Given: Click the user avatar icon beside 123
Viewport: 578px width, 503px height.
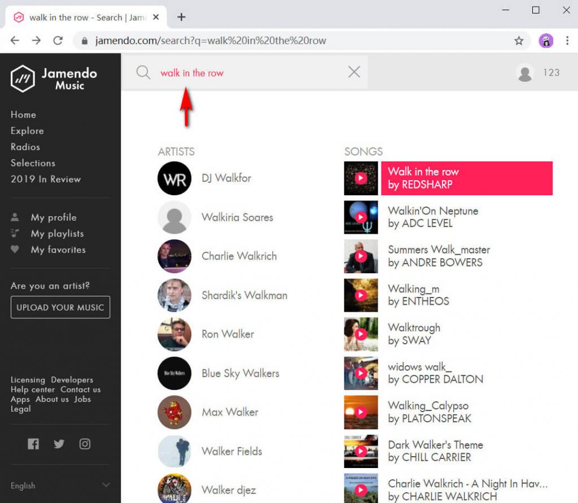Looking at the screenshot, I should click(525, 73).
